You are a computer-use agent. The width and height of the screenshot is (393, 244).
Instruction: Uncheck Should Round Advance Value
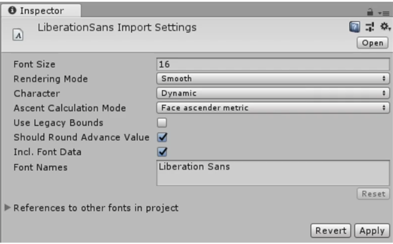(162, 138)
